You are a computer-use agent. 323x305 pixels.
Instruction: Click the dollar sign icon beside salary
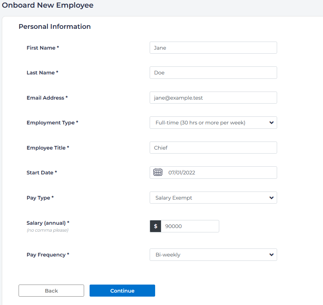pyautogui.click(x=155, y=226)
